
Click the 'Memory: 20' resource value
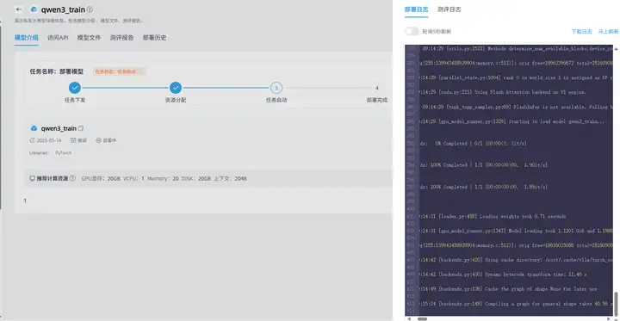point(163,179)
